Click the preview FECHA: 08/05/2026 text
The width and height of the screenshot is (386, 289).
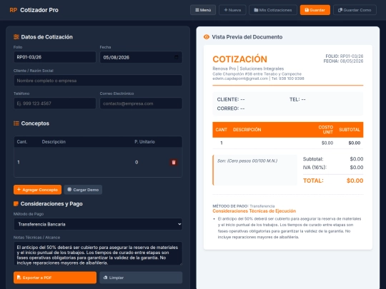pyautogui.click(x=343, y=61)
